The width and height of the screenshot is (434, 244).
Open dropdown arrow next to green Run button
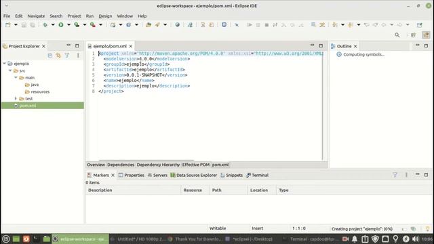pos(68,25)
